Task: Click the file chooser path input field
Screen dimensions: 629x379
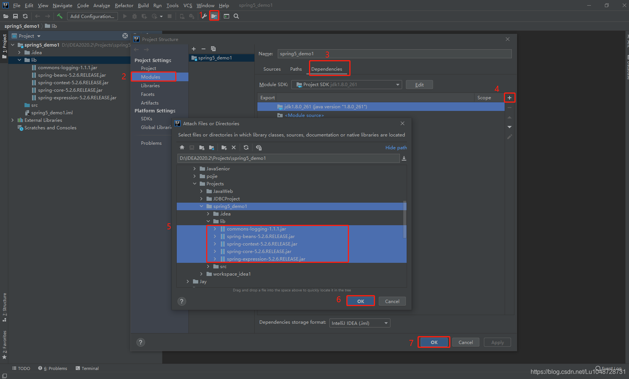Action: [x=288, y=158]
